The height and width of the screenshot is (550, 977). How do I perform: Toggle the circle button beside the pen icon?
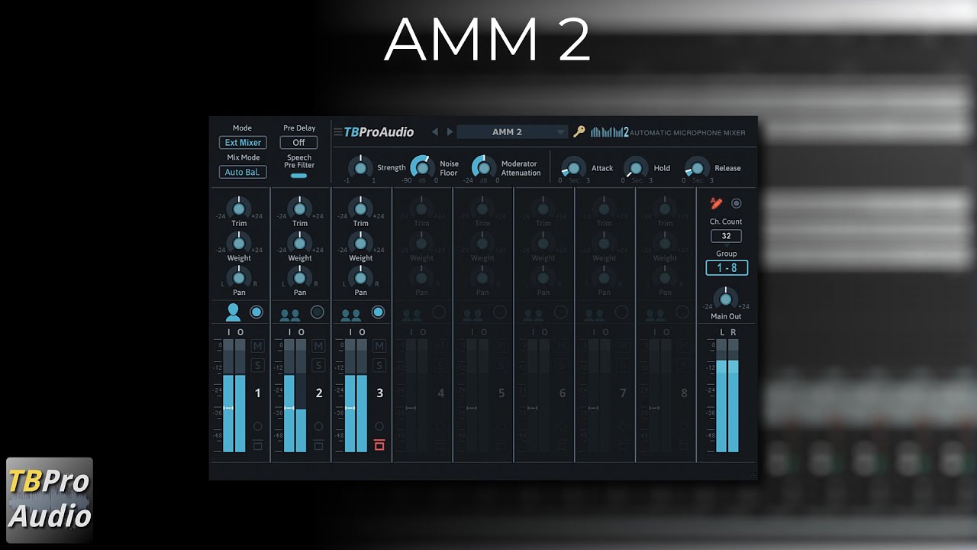pos(737,203)
